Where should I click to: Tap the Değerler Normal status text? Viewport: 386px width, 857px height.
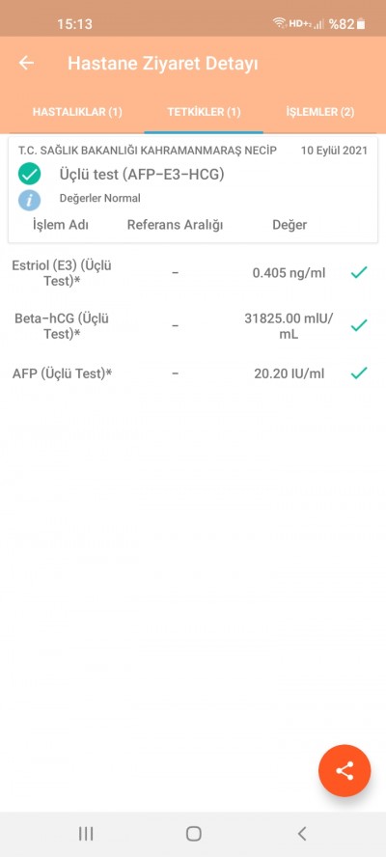(x=100, y=199)
